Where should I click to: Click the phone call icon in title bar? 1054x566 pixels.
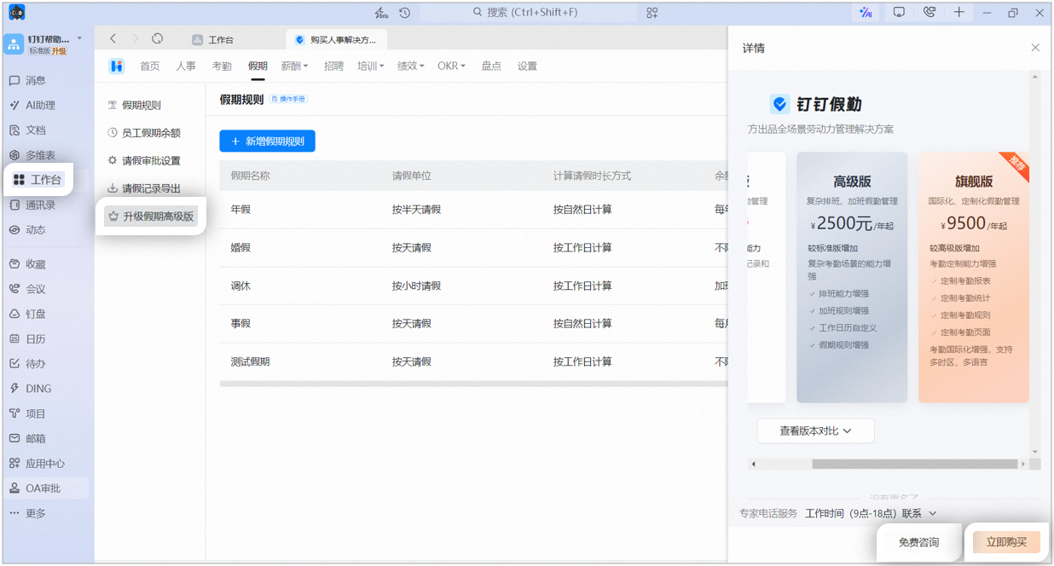tap(929, 13)
